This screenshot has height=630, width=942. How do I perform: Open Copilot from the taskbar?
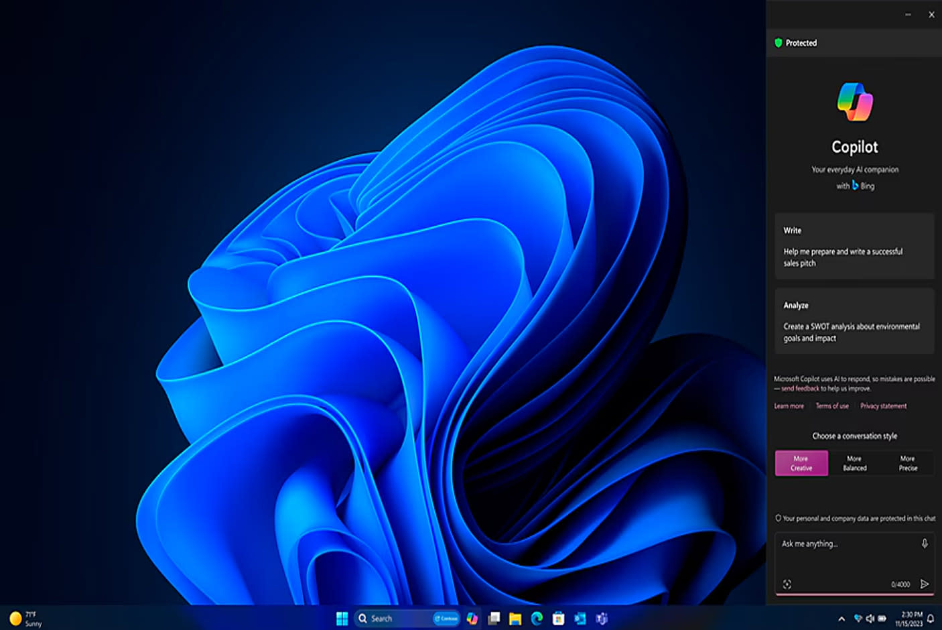pos(472,618)
